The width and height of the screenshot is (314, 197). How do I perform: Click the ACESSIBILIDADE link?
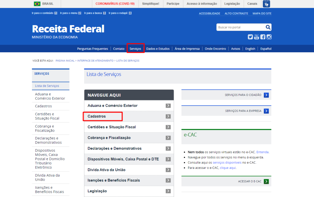(x=209, y=13)
